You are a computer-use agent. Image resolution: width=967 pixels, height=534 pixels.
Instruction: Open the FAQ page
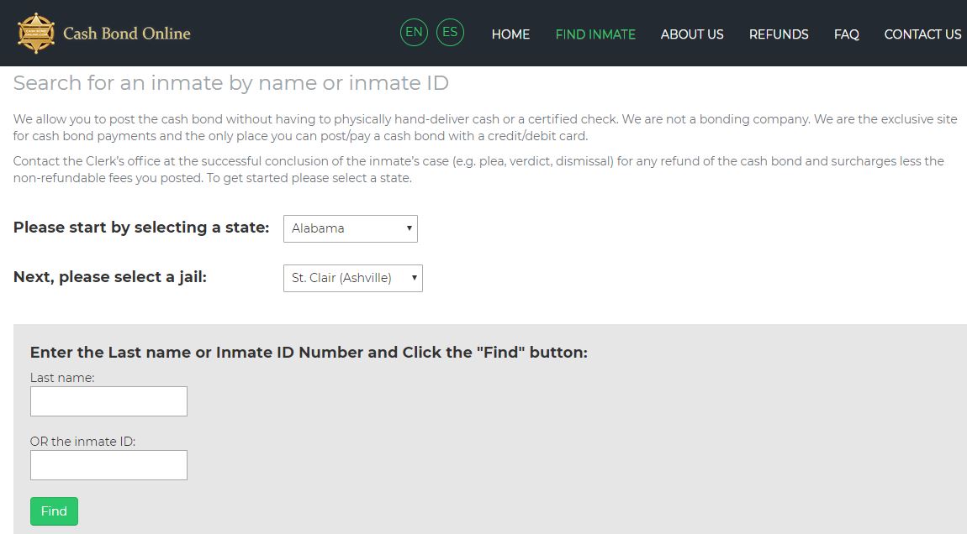(x=846, y=34)
